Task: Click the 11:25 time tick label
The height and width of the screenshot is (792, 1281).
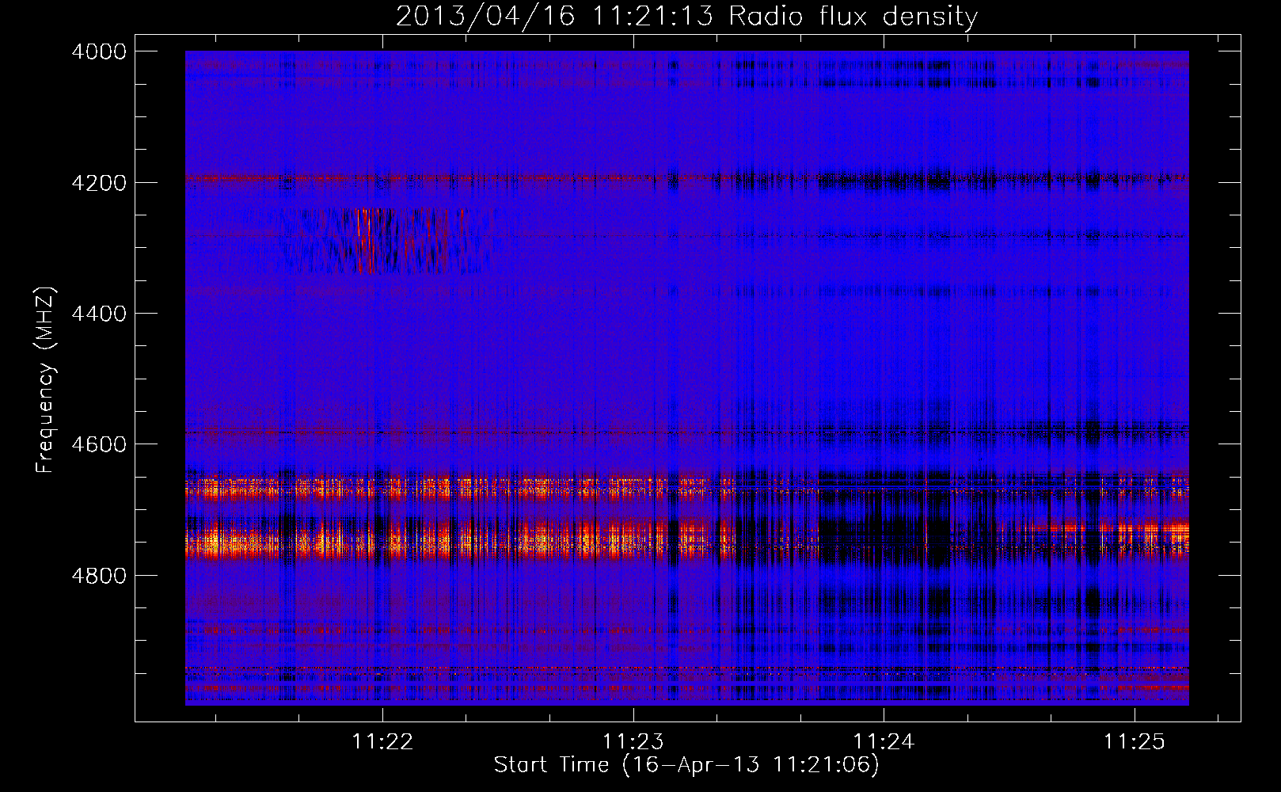Action: point(1135,742)
